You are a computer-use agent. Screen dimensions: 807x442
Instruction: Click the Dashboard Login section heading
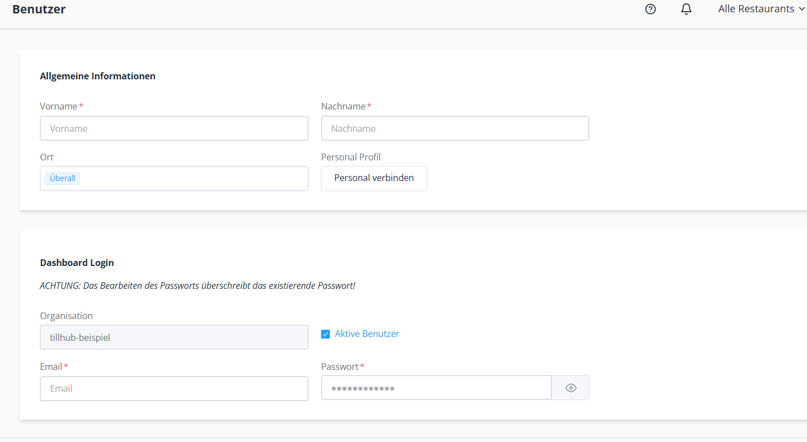[77, 263]
